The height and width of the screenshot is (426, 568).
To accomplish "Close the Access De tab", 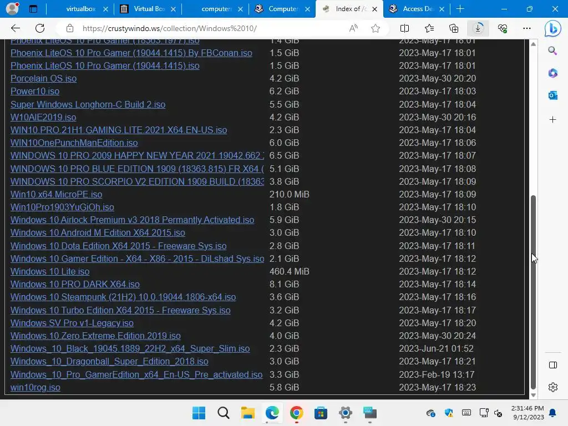I will point(442,9).
